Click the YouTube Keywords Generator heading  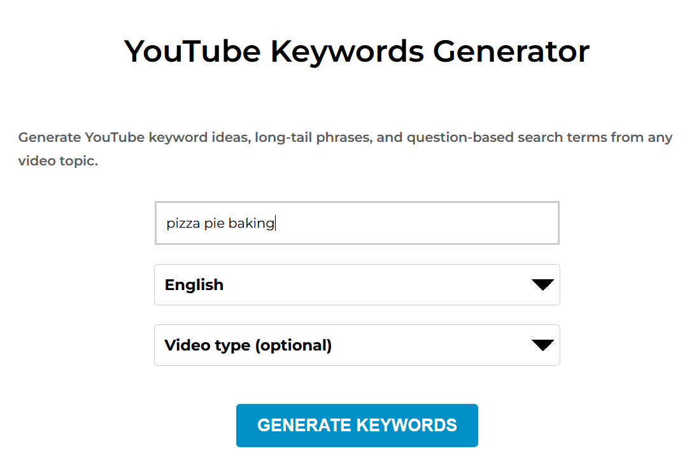[x=357, y=51]
